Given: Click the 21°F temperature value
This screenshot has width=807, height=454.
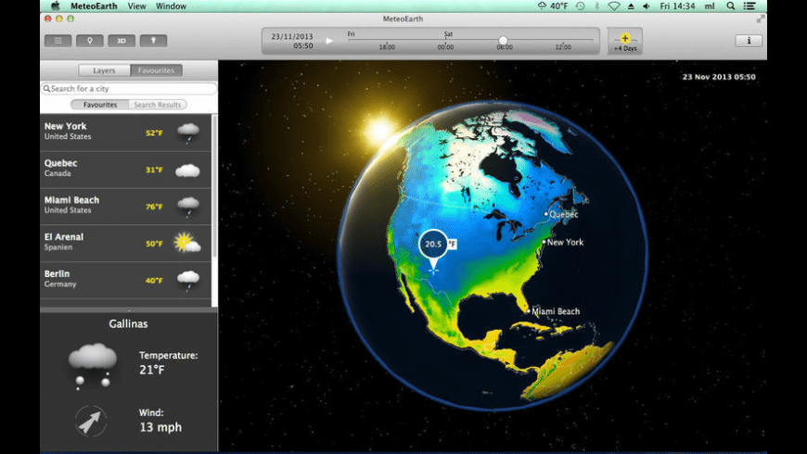Looking at the screenshot, I should 152,370.
